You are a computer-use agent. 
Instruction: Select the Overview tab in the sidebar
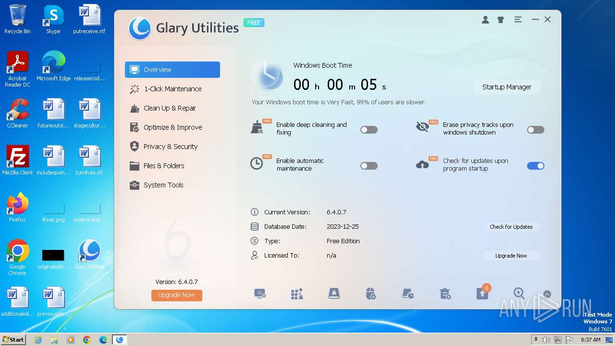pyautogui.click(x=172, y=70)
